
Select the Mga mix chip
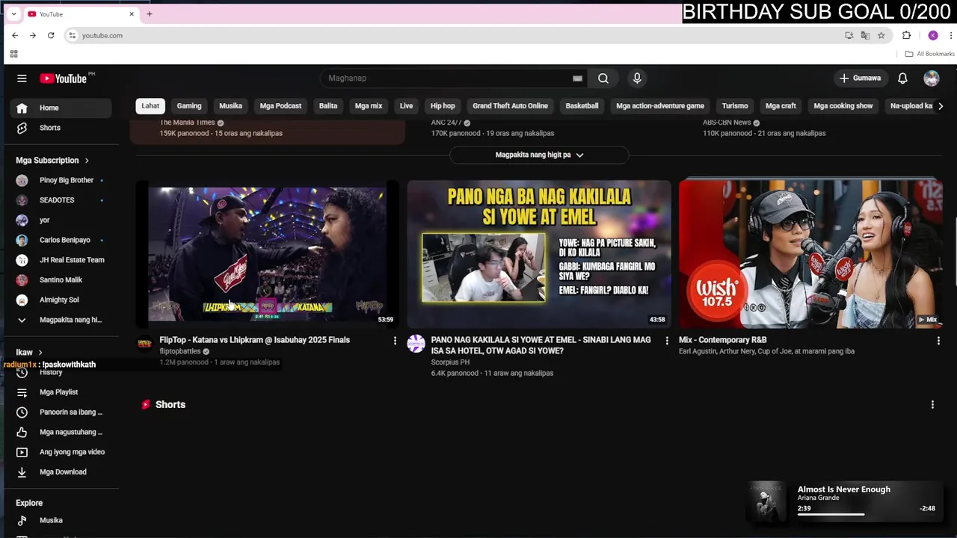tap(369, 106)
